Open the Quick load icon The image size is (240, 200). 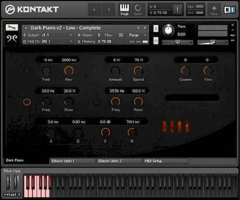[x=138, y=10]
